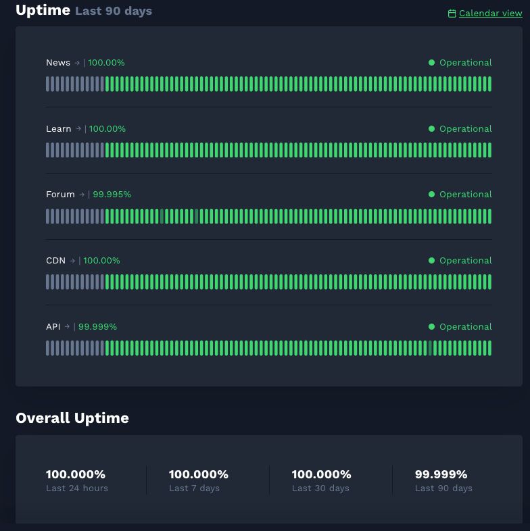Click the arrow icon next to Learn
Screen dimensions: 530x531
point(78,128)
